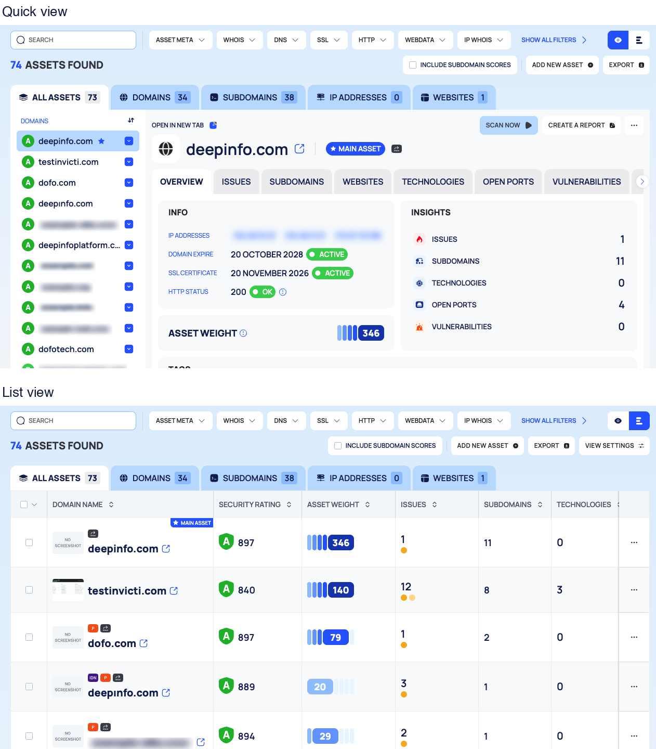The width and height of the screenshot is (656, 749).
Task: Open WEBDATA filter dropdown in list view
Action: click(425, 421)
